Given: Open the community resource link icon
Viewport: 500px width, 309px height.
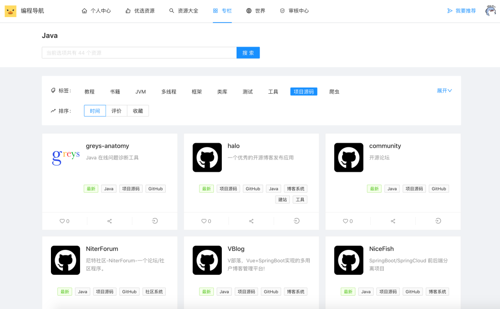Looking at the screenshot, I should pyautogui.click(x=438, y=221).
